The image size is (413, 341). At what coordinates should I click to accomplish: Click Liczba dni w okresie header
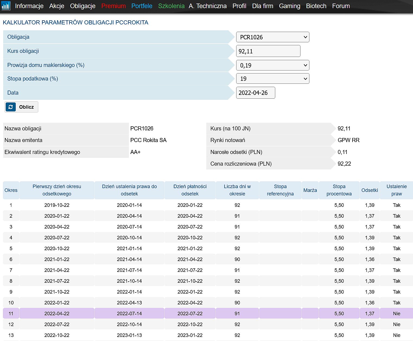[237, 190]
